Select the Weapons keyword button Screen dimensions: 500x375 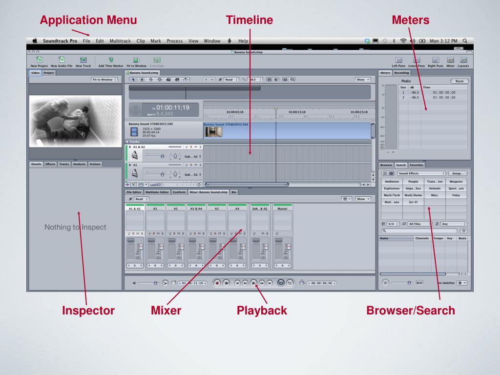tap(456, 182)
